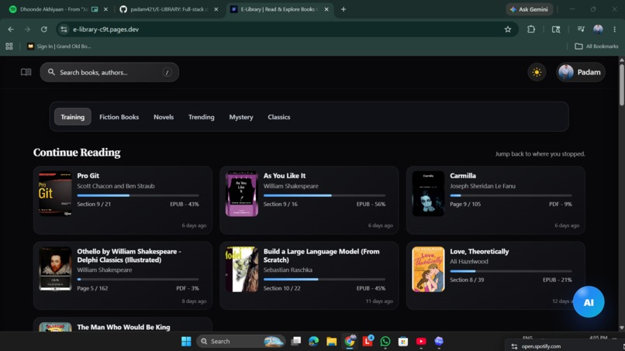Switch to the padam421/E-LIBRARY GitHub tab
Screen dimensions: 625x351
point(169,9)
